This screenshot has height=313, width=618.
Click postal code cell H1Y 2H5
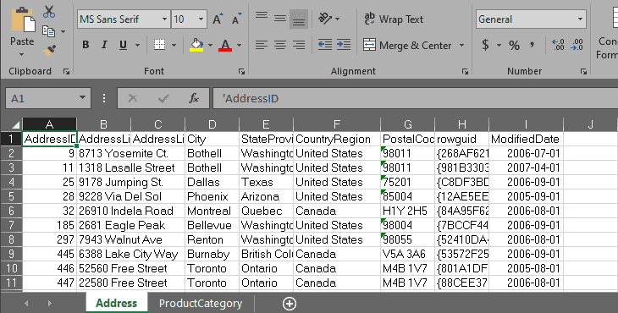(x=408, y=211)
